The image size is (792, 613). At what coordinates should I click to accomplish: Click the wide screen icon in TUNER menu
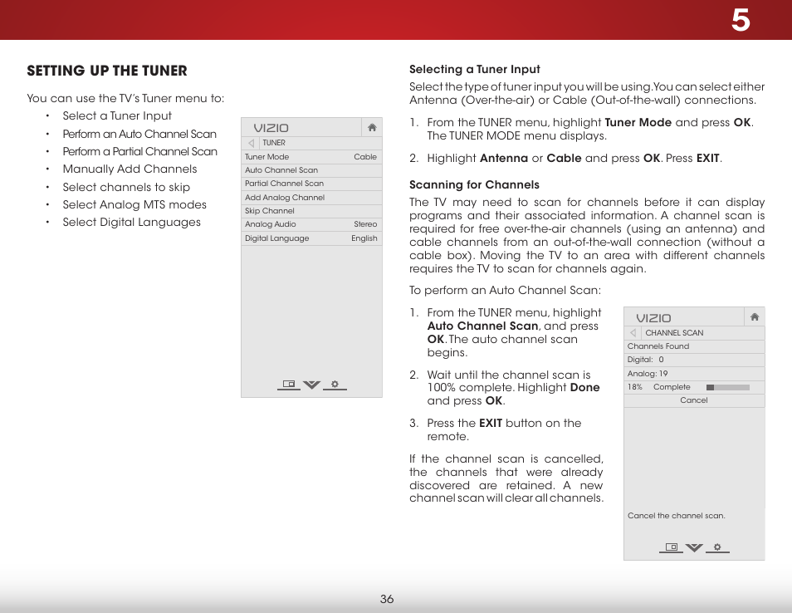point(288,384)
